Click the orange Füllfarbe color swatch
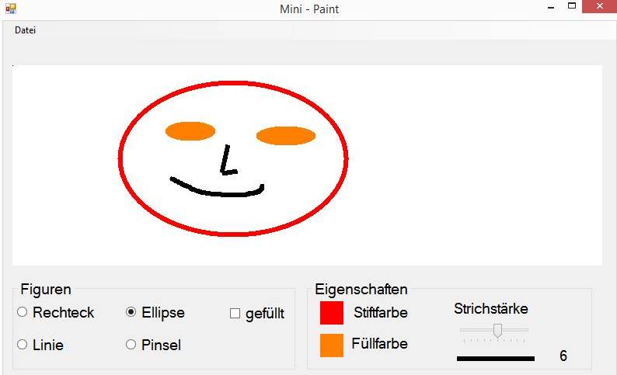 pyautogui.click(x=332, y=345)
